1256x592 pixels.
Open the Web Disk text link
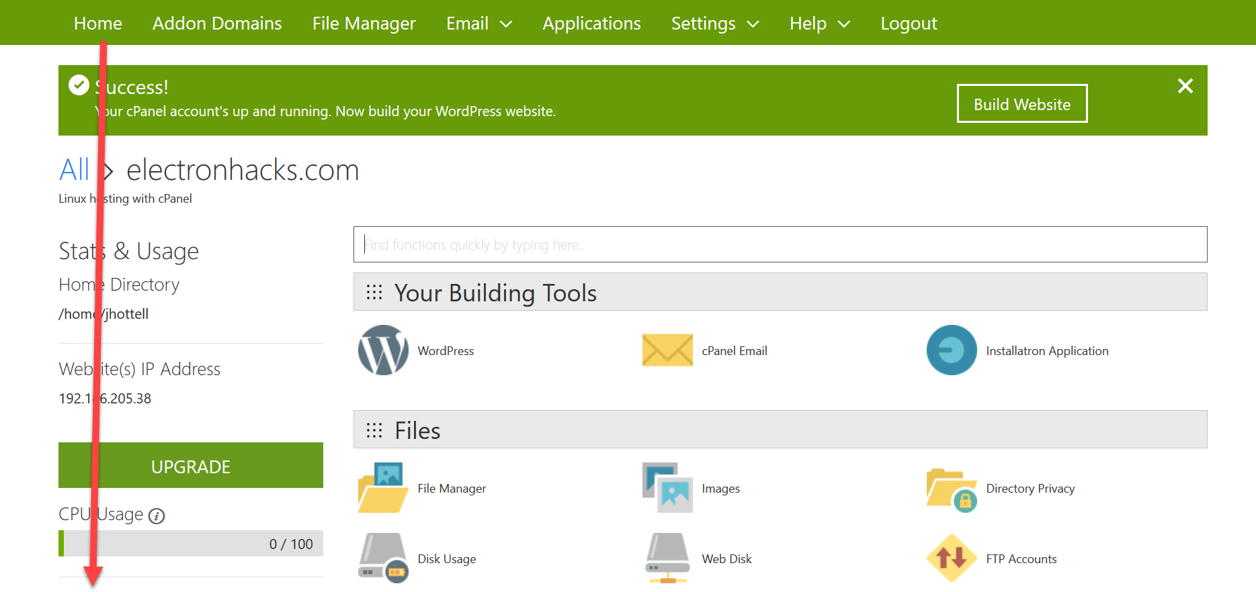coord(727,559)
